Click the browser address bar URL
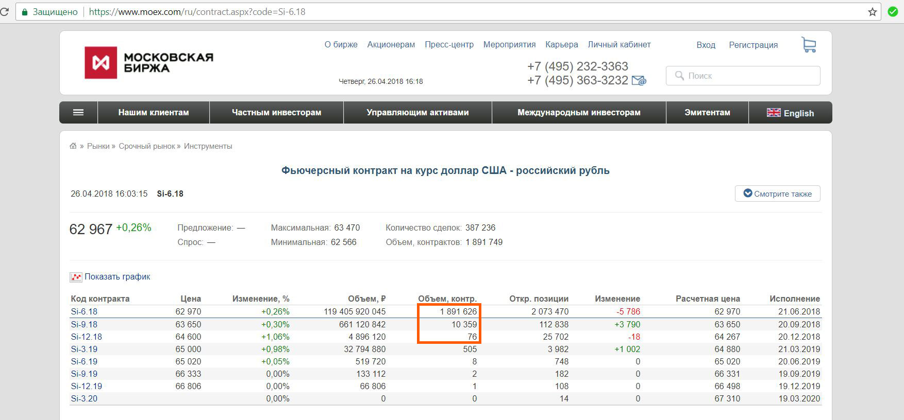 (x=197, y=12)
